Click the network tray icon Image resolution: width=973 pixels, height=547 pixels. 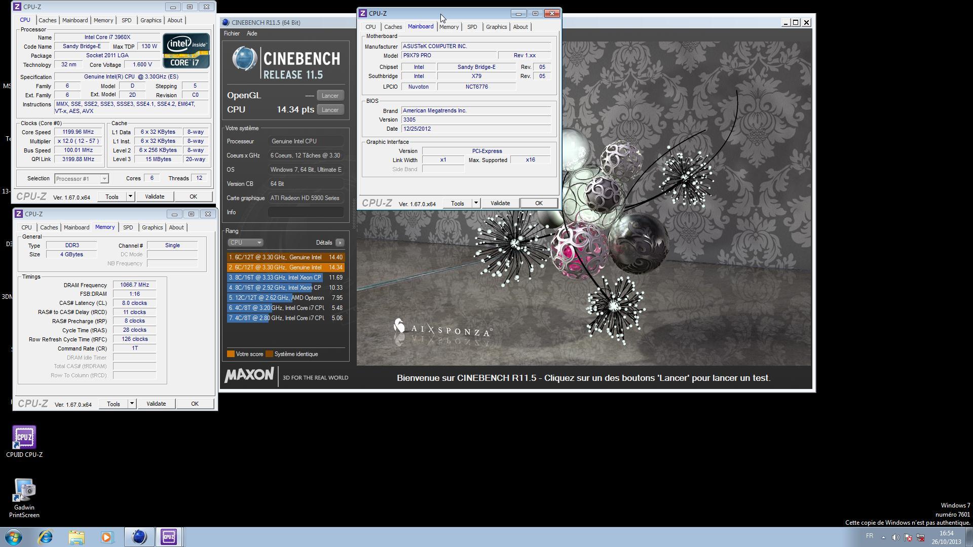click(x=920, y=537)
